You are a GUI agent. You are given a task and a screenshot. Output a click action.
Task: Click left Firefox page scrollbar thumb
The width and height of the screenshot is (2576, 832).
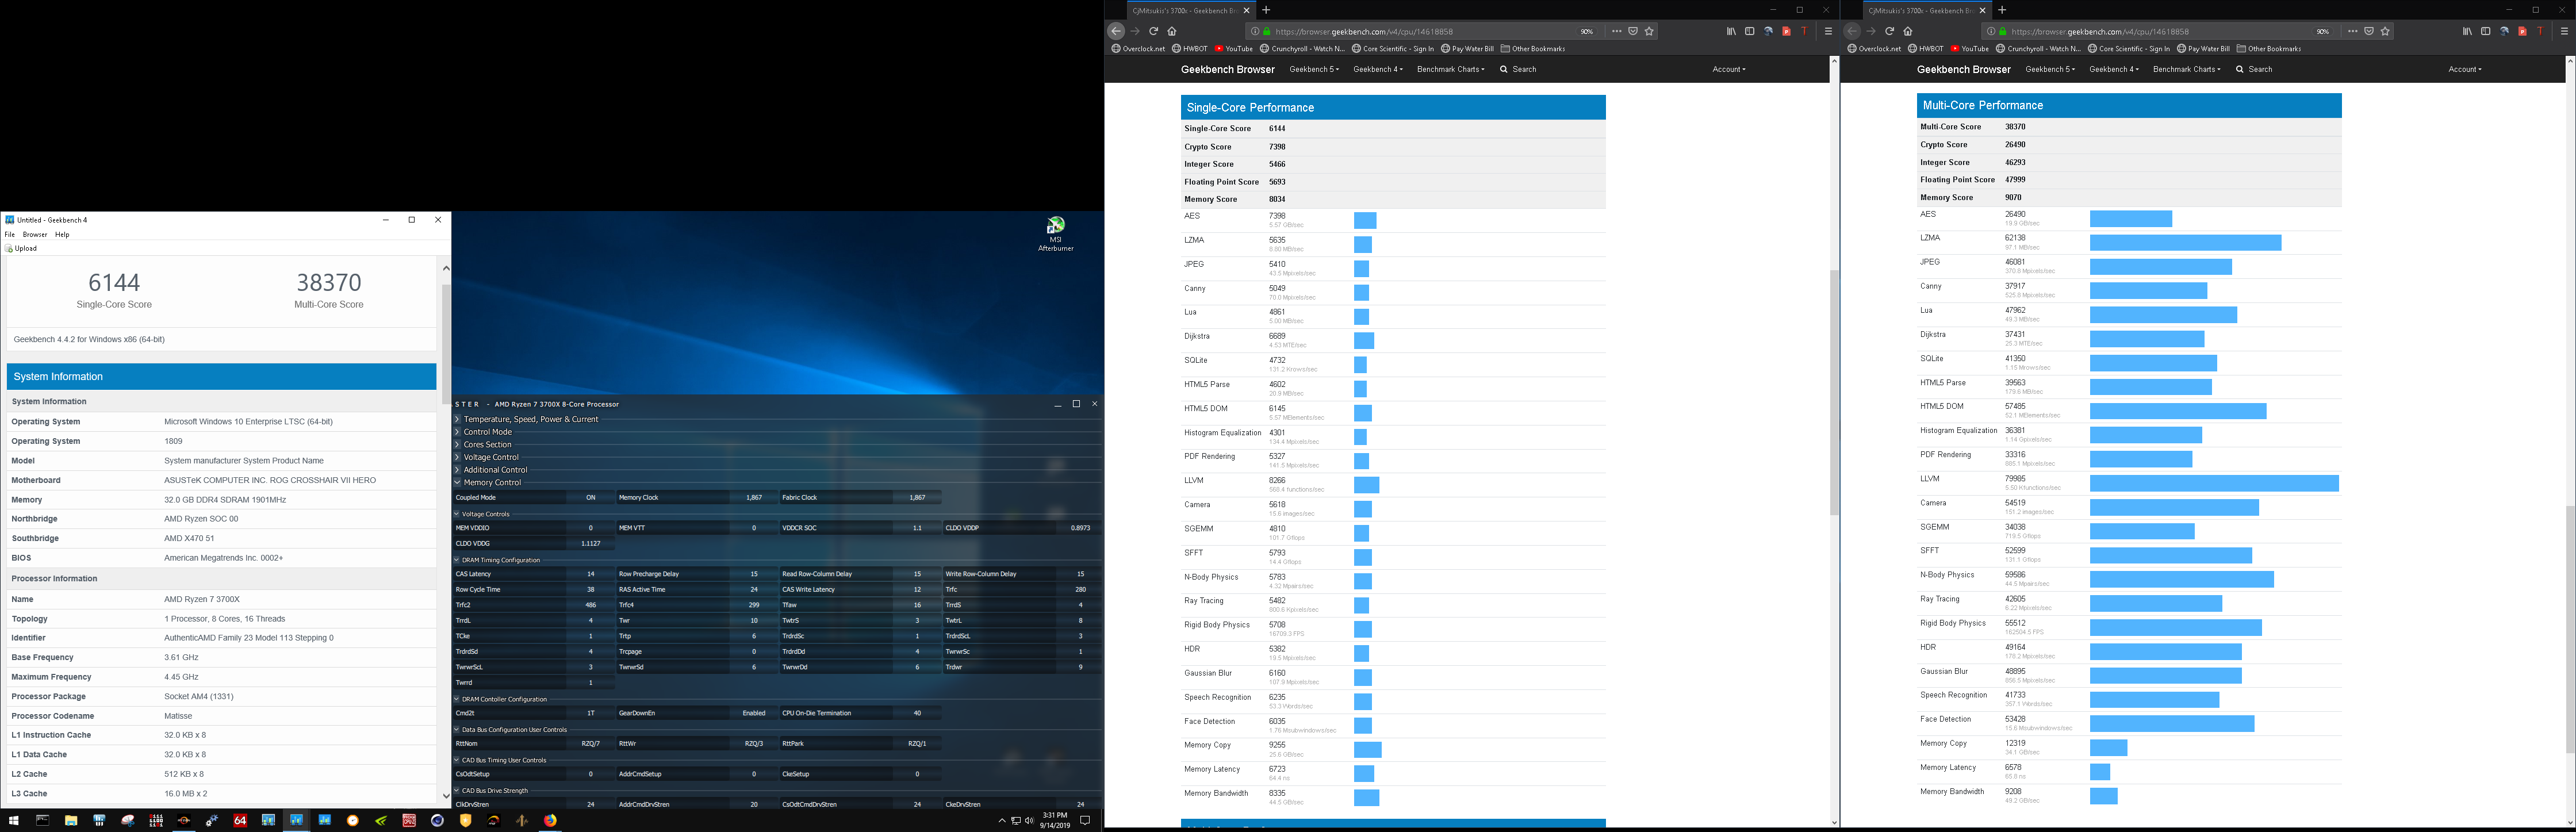1834,393
